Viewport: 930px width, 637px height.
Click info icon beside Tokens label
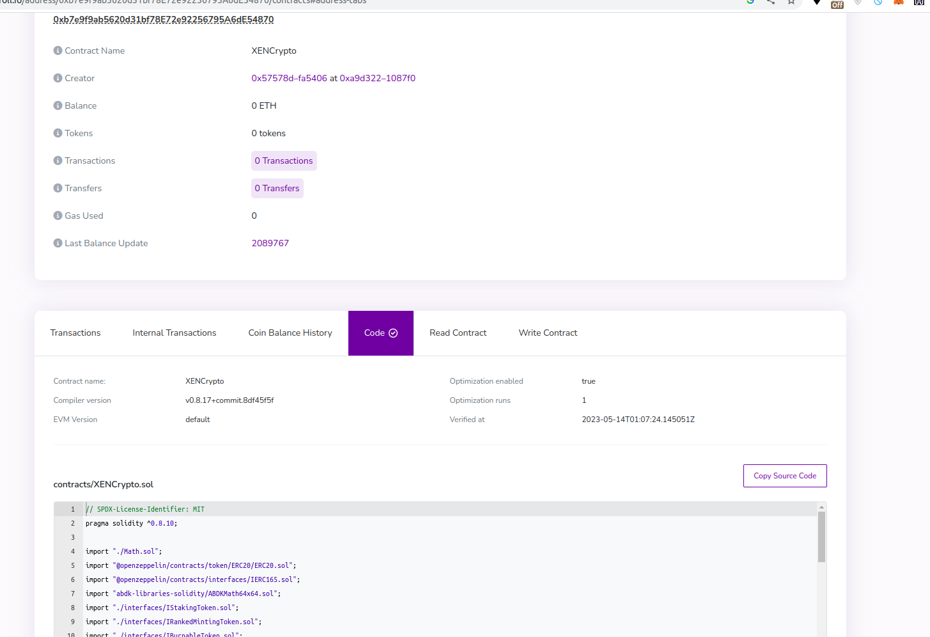[58, 133]
